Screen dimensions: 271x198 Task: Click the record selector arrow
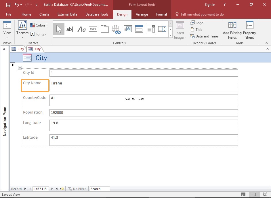(13, 65)
